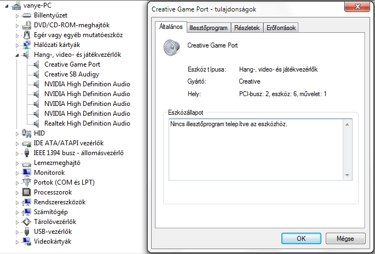Open the Illesztőprogram tab
Image resolution: width=375 pixels, height=254 pixels.
(209, 28)
